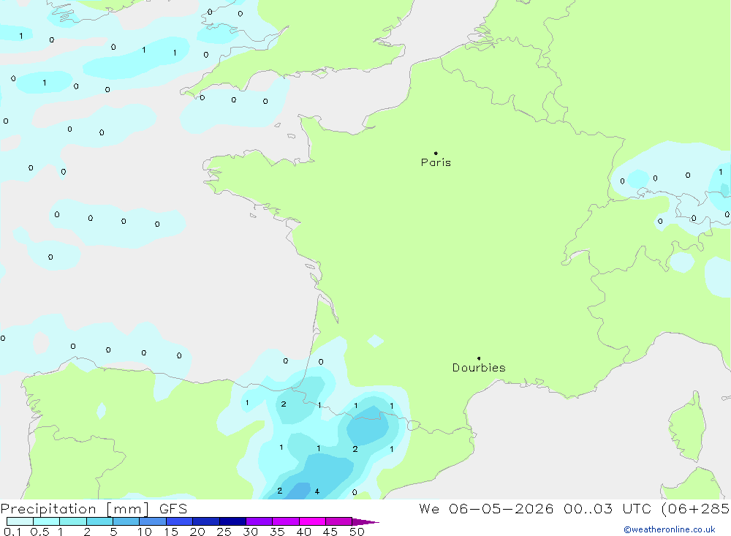Click the Paris city label
The height and width of the screenshot is (536, 731).
pyautogui.click(x=436, y=162)
